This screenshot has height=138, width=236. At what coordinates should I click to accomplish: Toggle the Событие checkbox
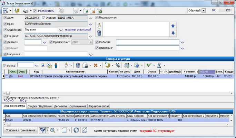tap(97, 42)
